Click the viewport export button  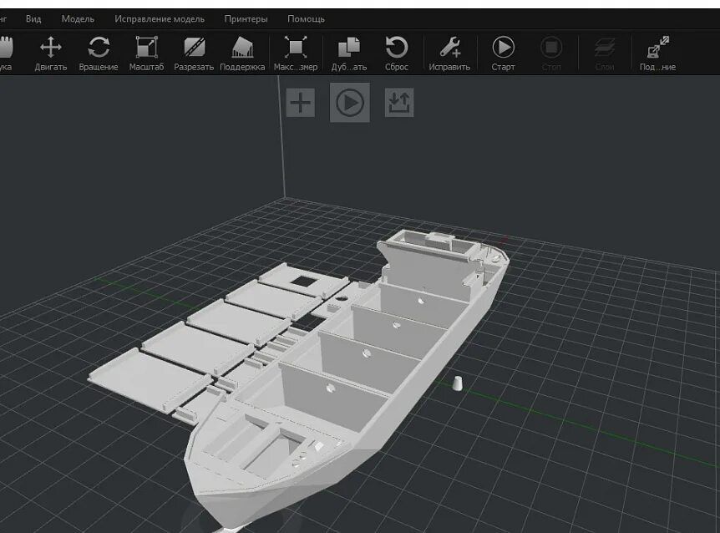pos(399,103)
